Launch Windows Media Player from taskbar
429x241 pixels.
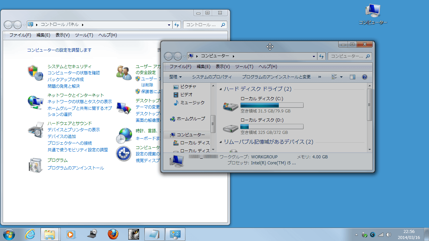pyautogui.click(x=71, y=234)
